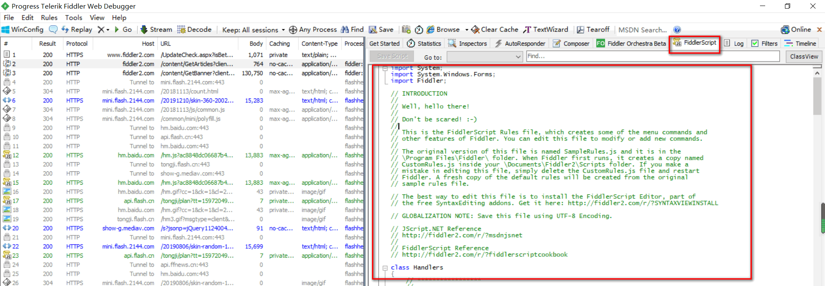Click session 22 HTML document icon
This screenshot has width=825, height=286.
tap(7, 246)
